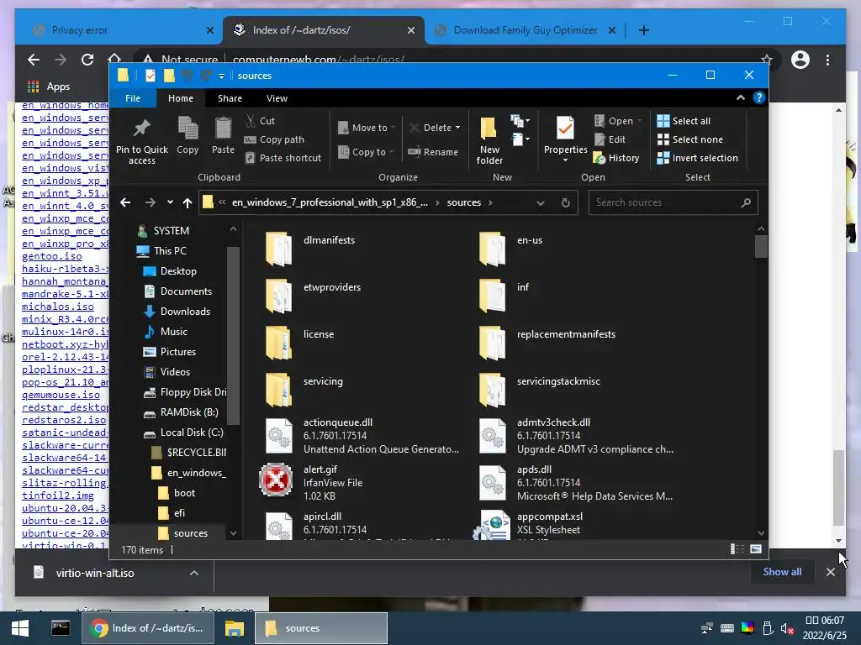Open Chrome three-dot menu
861x645 pixels.
[x=827, y=60]
